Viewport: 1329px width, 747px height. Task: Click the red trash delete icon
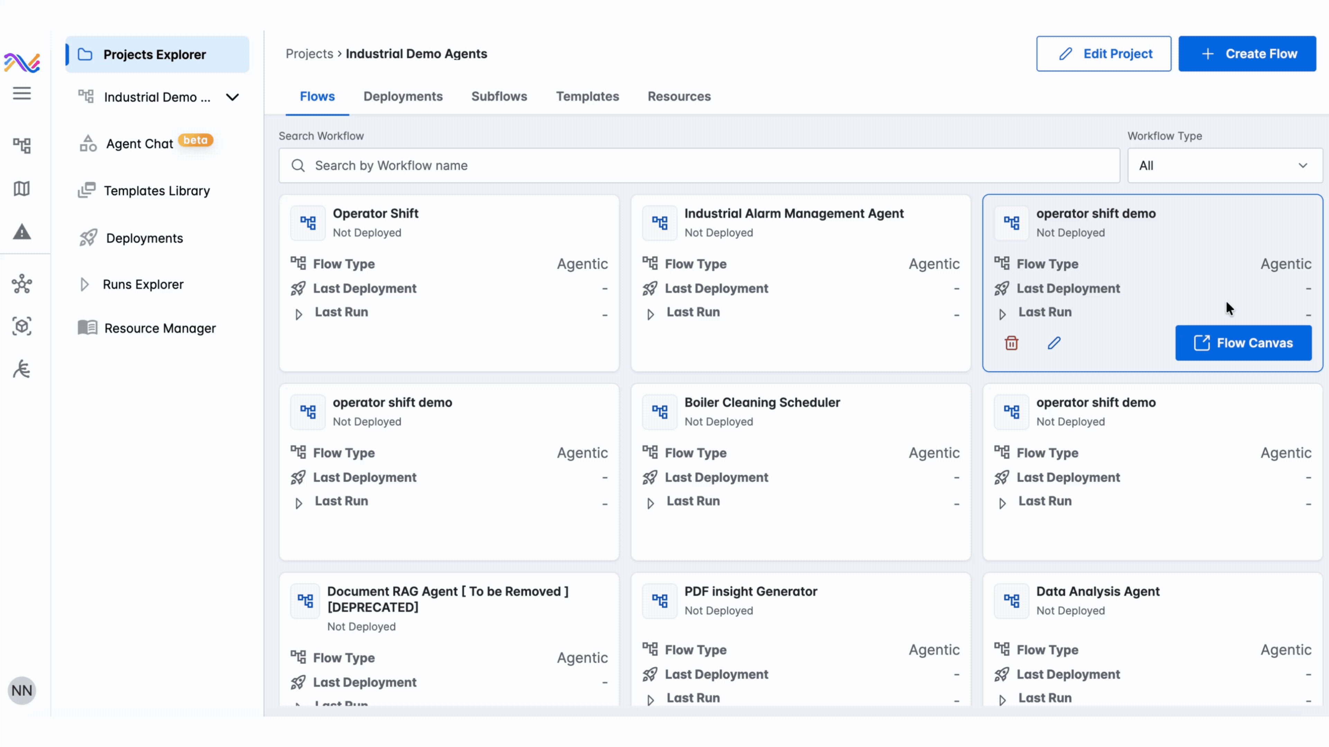pos(1011,343)
